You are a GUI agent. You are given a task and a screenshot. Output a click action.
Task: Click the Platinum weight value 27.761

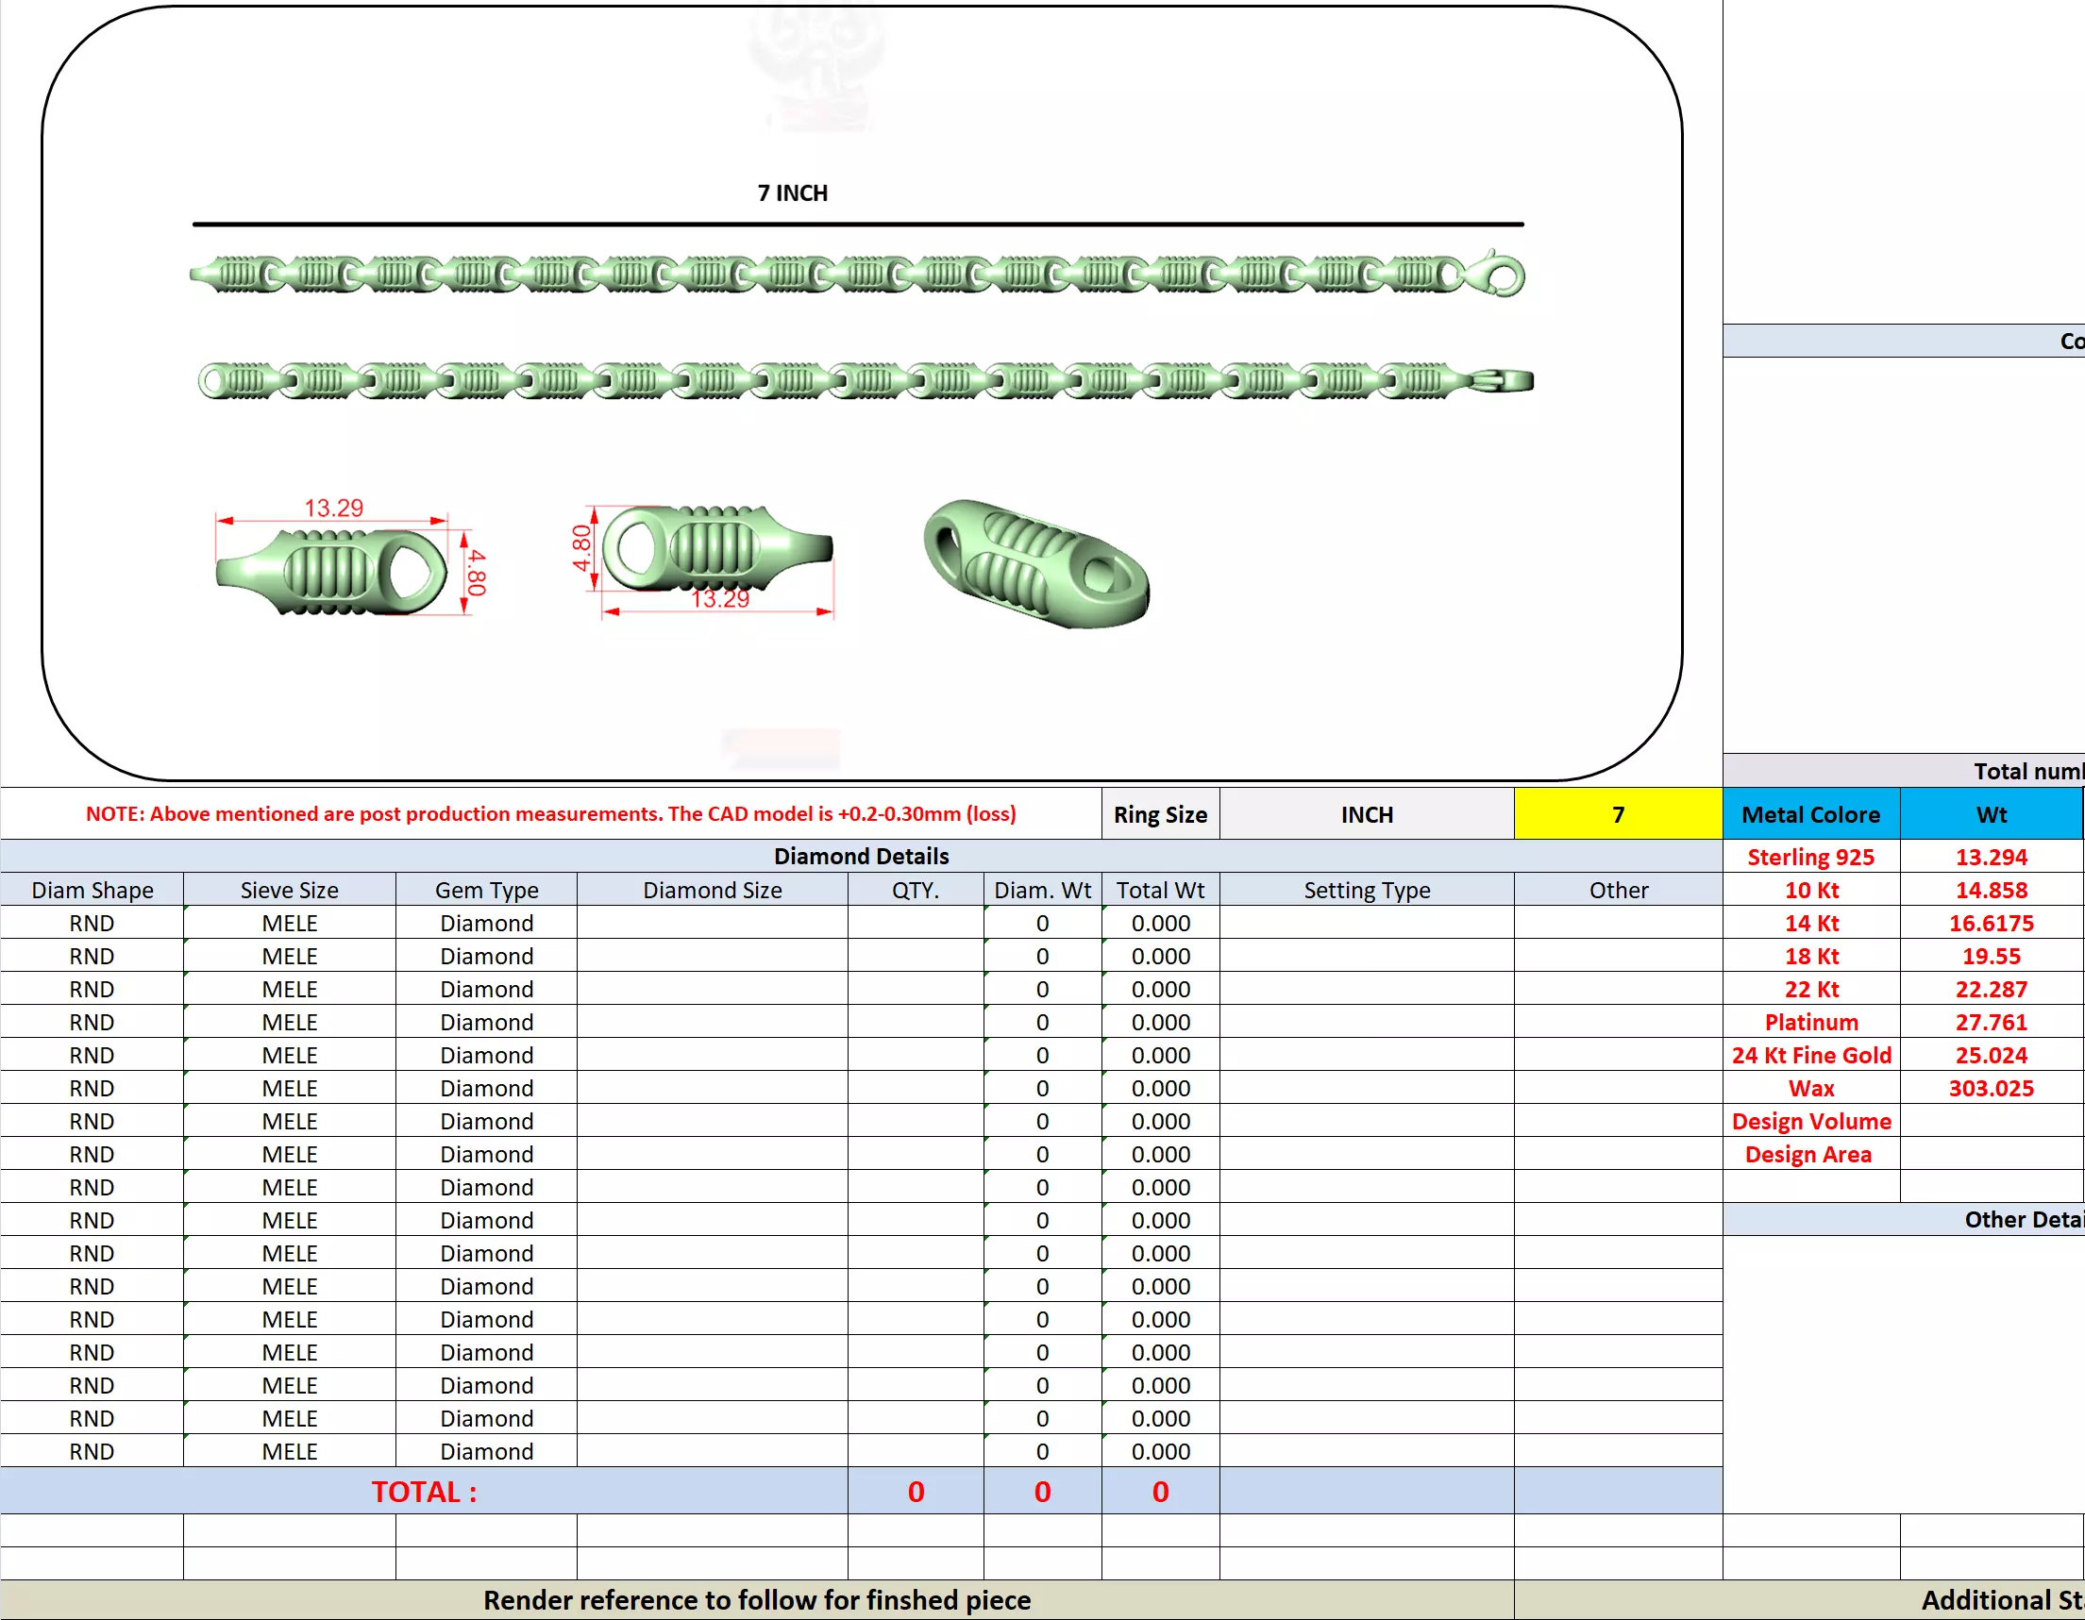click(x=1991, y=1022)
